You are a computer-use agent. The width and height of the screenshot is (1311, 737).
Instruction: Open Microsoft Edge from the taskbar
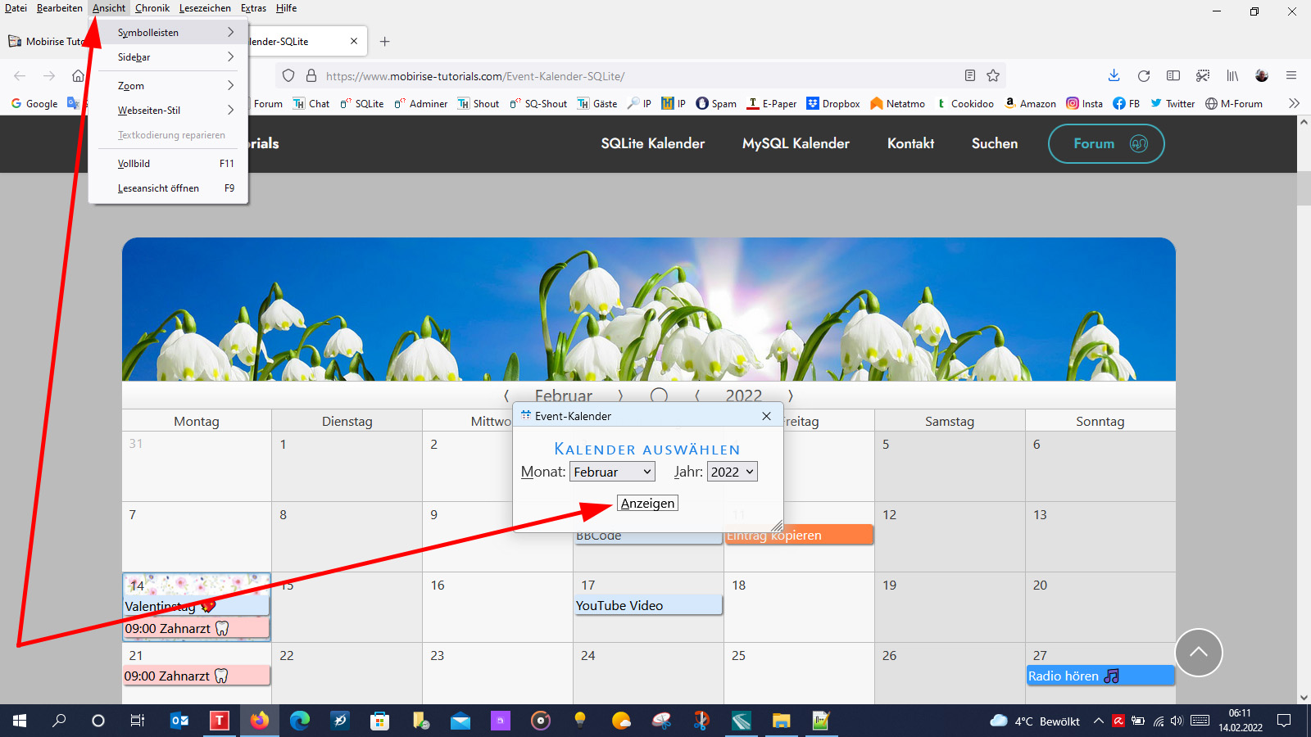(300, 721)
